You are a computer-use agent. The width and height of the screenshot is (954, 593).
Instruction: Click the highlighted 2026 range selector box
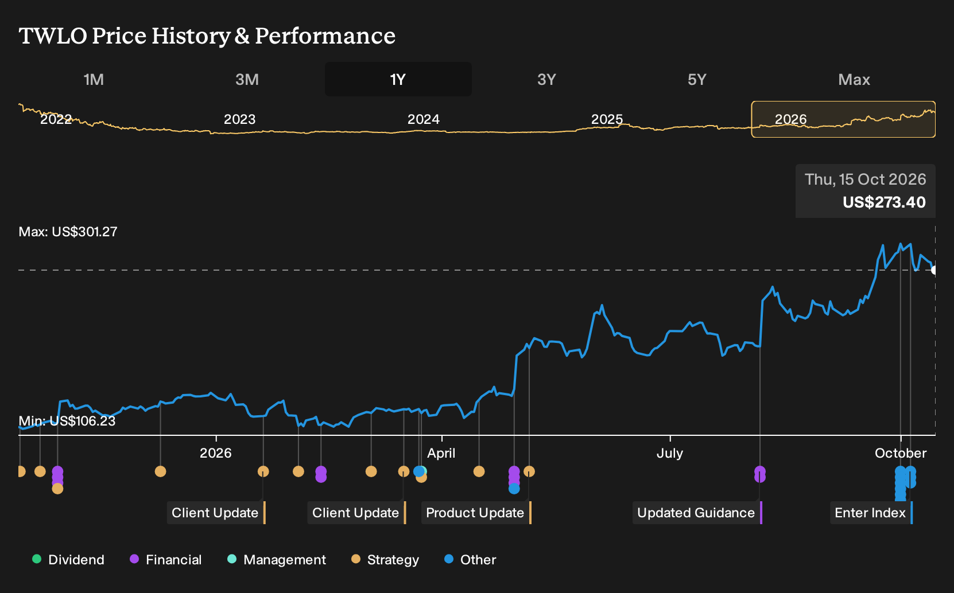843,119
